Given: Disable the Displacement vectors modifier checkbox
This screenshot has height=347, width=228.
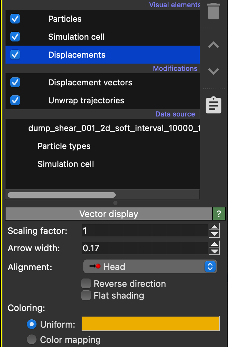Looking at the screenshot, I should click(15, 82).
